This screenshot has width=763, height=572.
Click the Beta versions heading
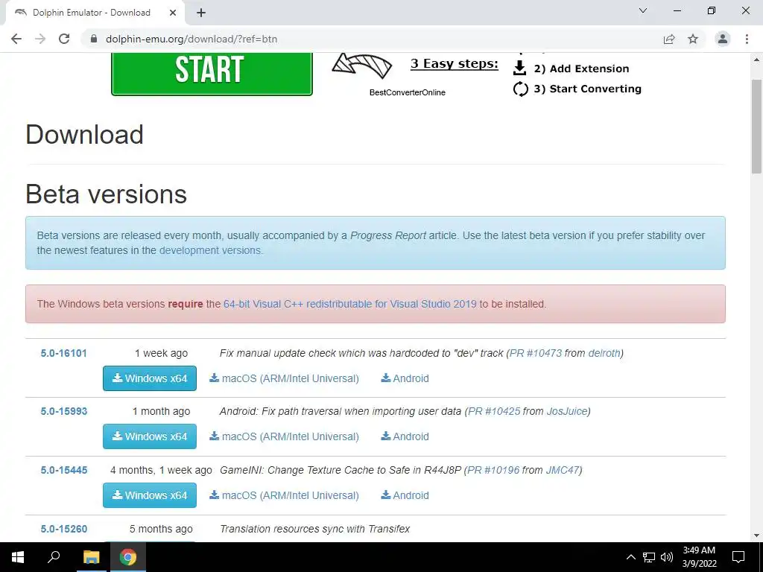(x=106, y=194)
